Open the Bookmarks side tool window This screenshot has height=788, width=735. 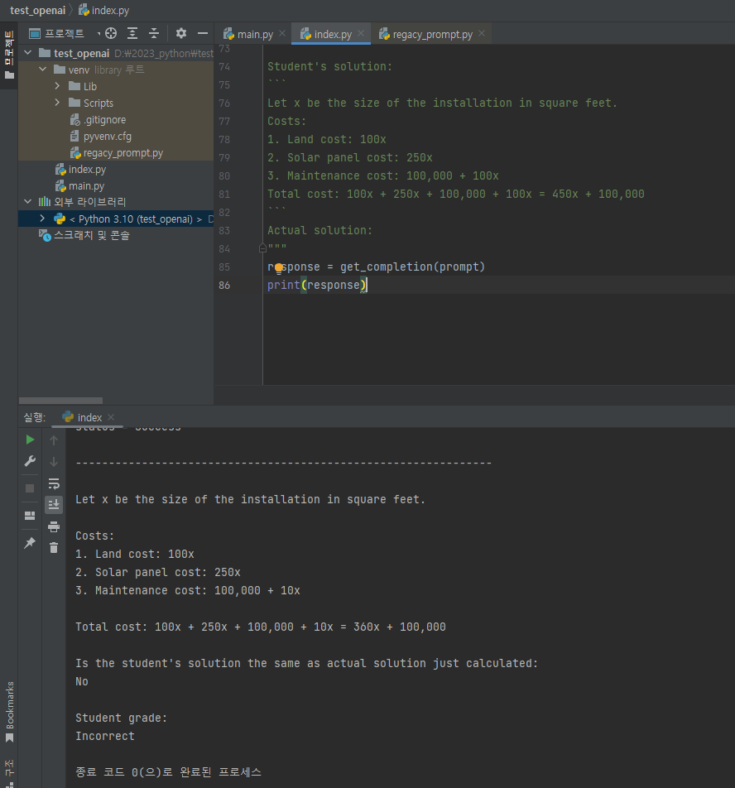pos(9,712)
